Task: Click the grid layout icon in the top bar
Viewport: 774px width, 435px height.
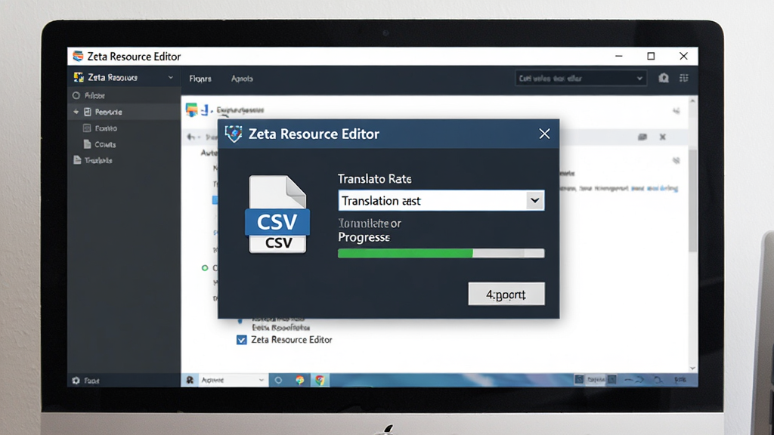Action: click(x=683, y=78)
